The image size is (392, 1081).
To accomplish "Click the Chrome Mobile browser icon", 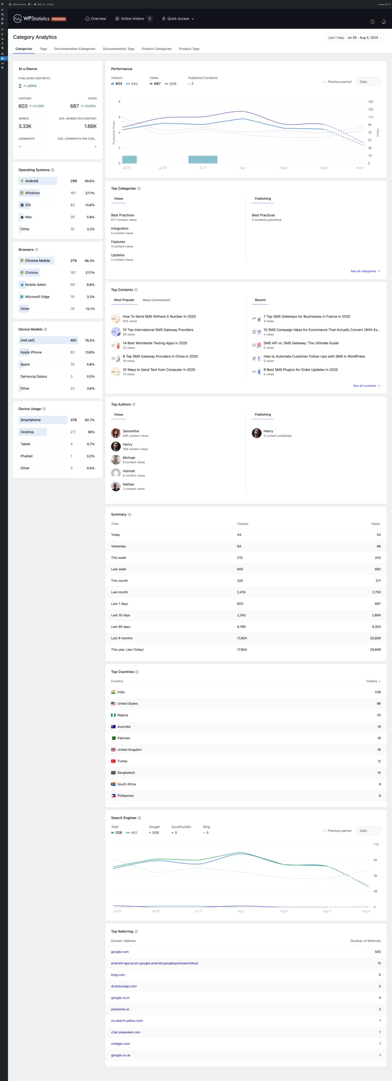I will [22, 261].
